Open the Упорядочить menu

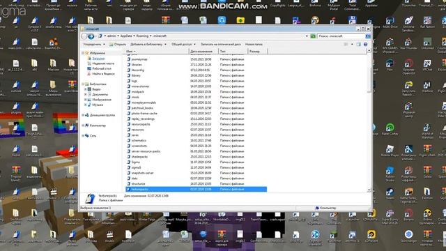(x=94, y=45)
